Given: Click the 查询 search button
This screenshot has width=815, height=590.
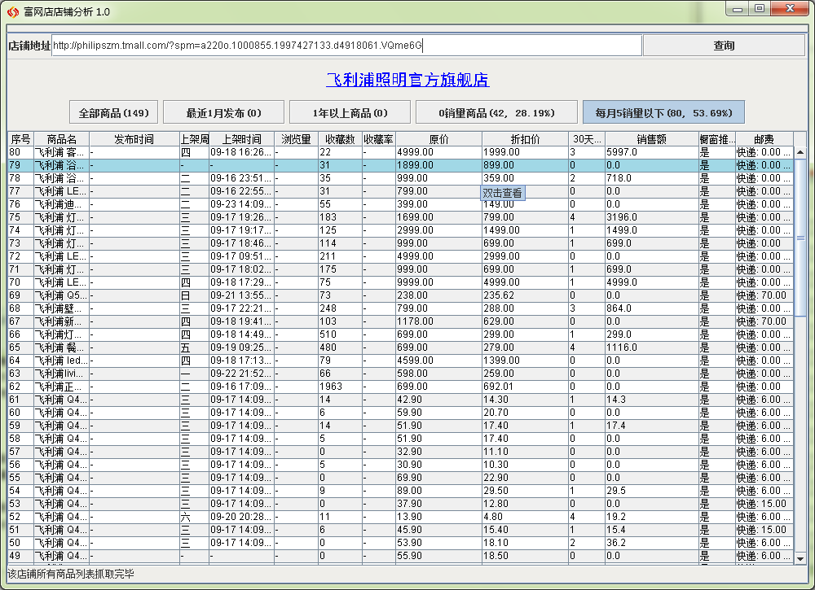Looking at the screenshot, I should pyautogui.click(x=724, y=46).
